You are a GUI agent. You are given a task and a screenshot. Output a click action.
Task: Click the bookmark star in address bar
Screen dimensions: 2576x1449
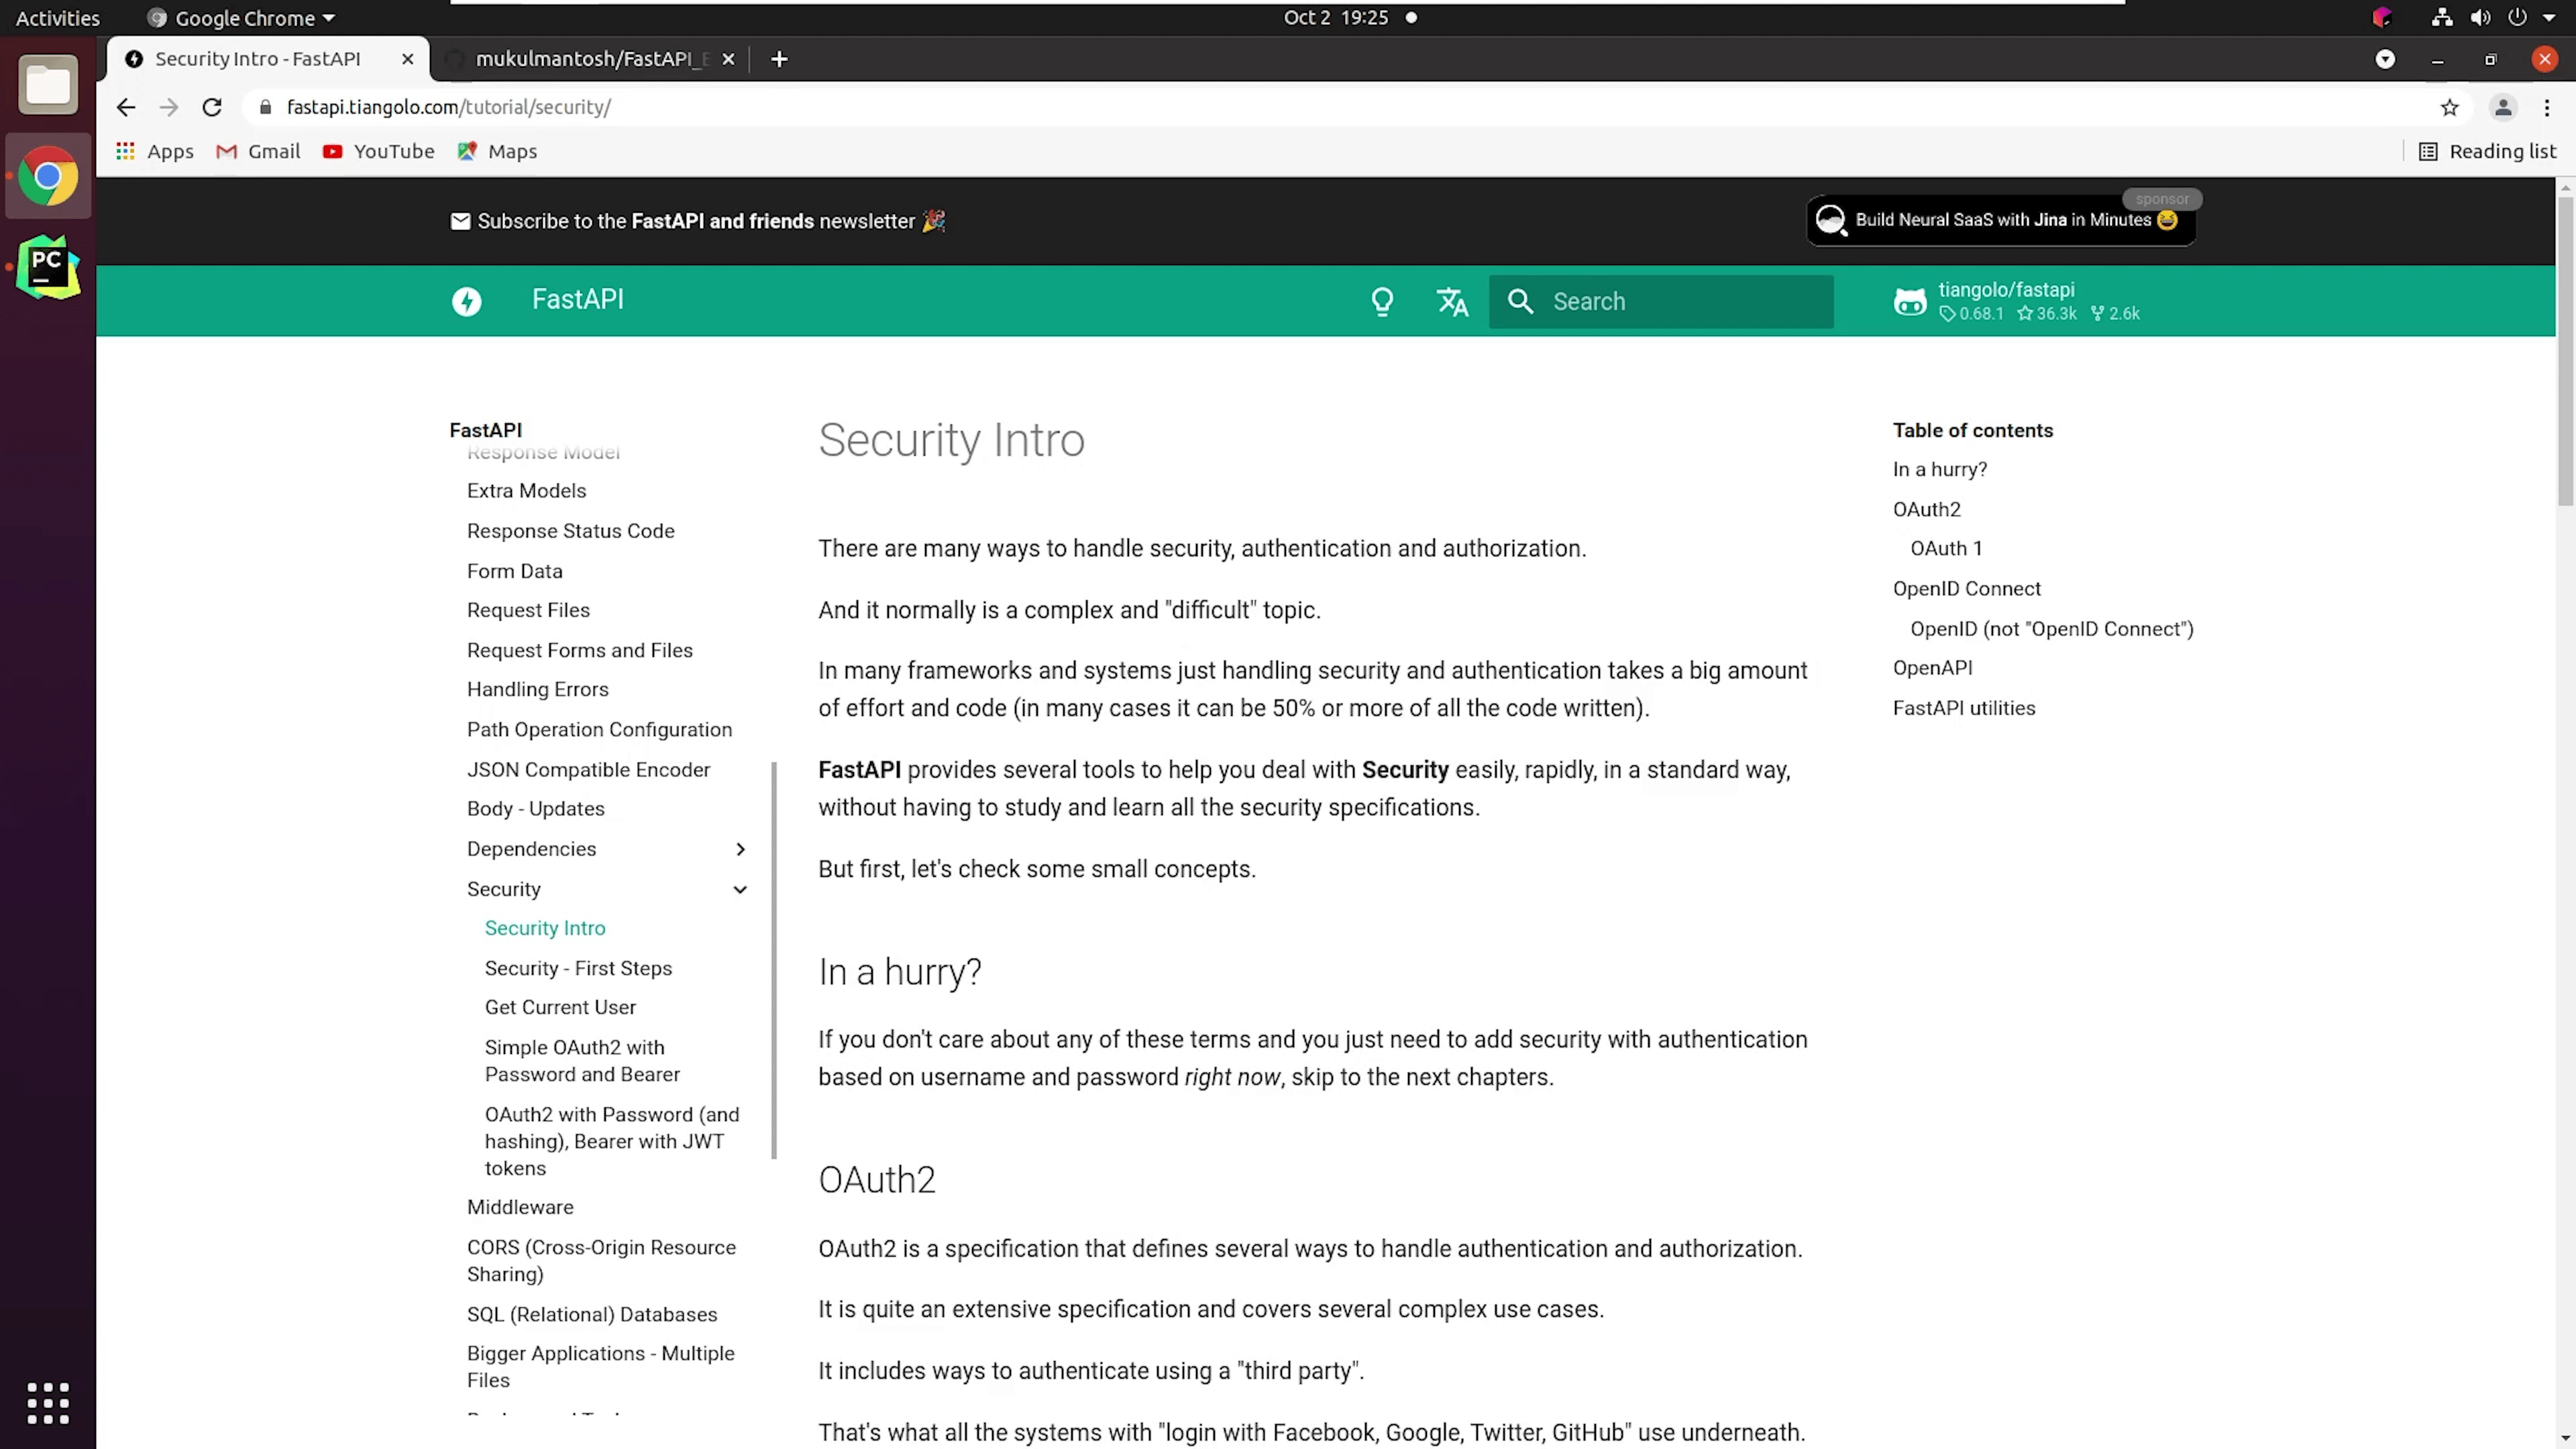[x=2449, y=107]
